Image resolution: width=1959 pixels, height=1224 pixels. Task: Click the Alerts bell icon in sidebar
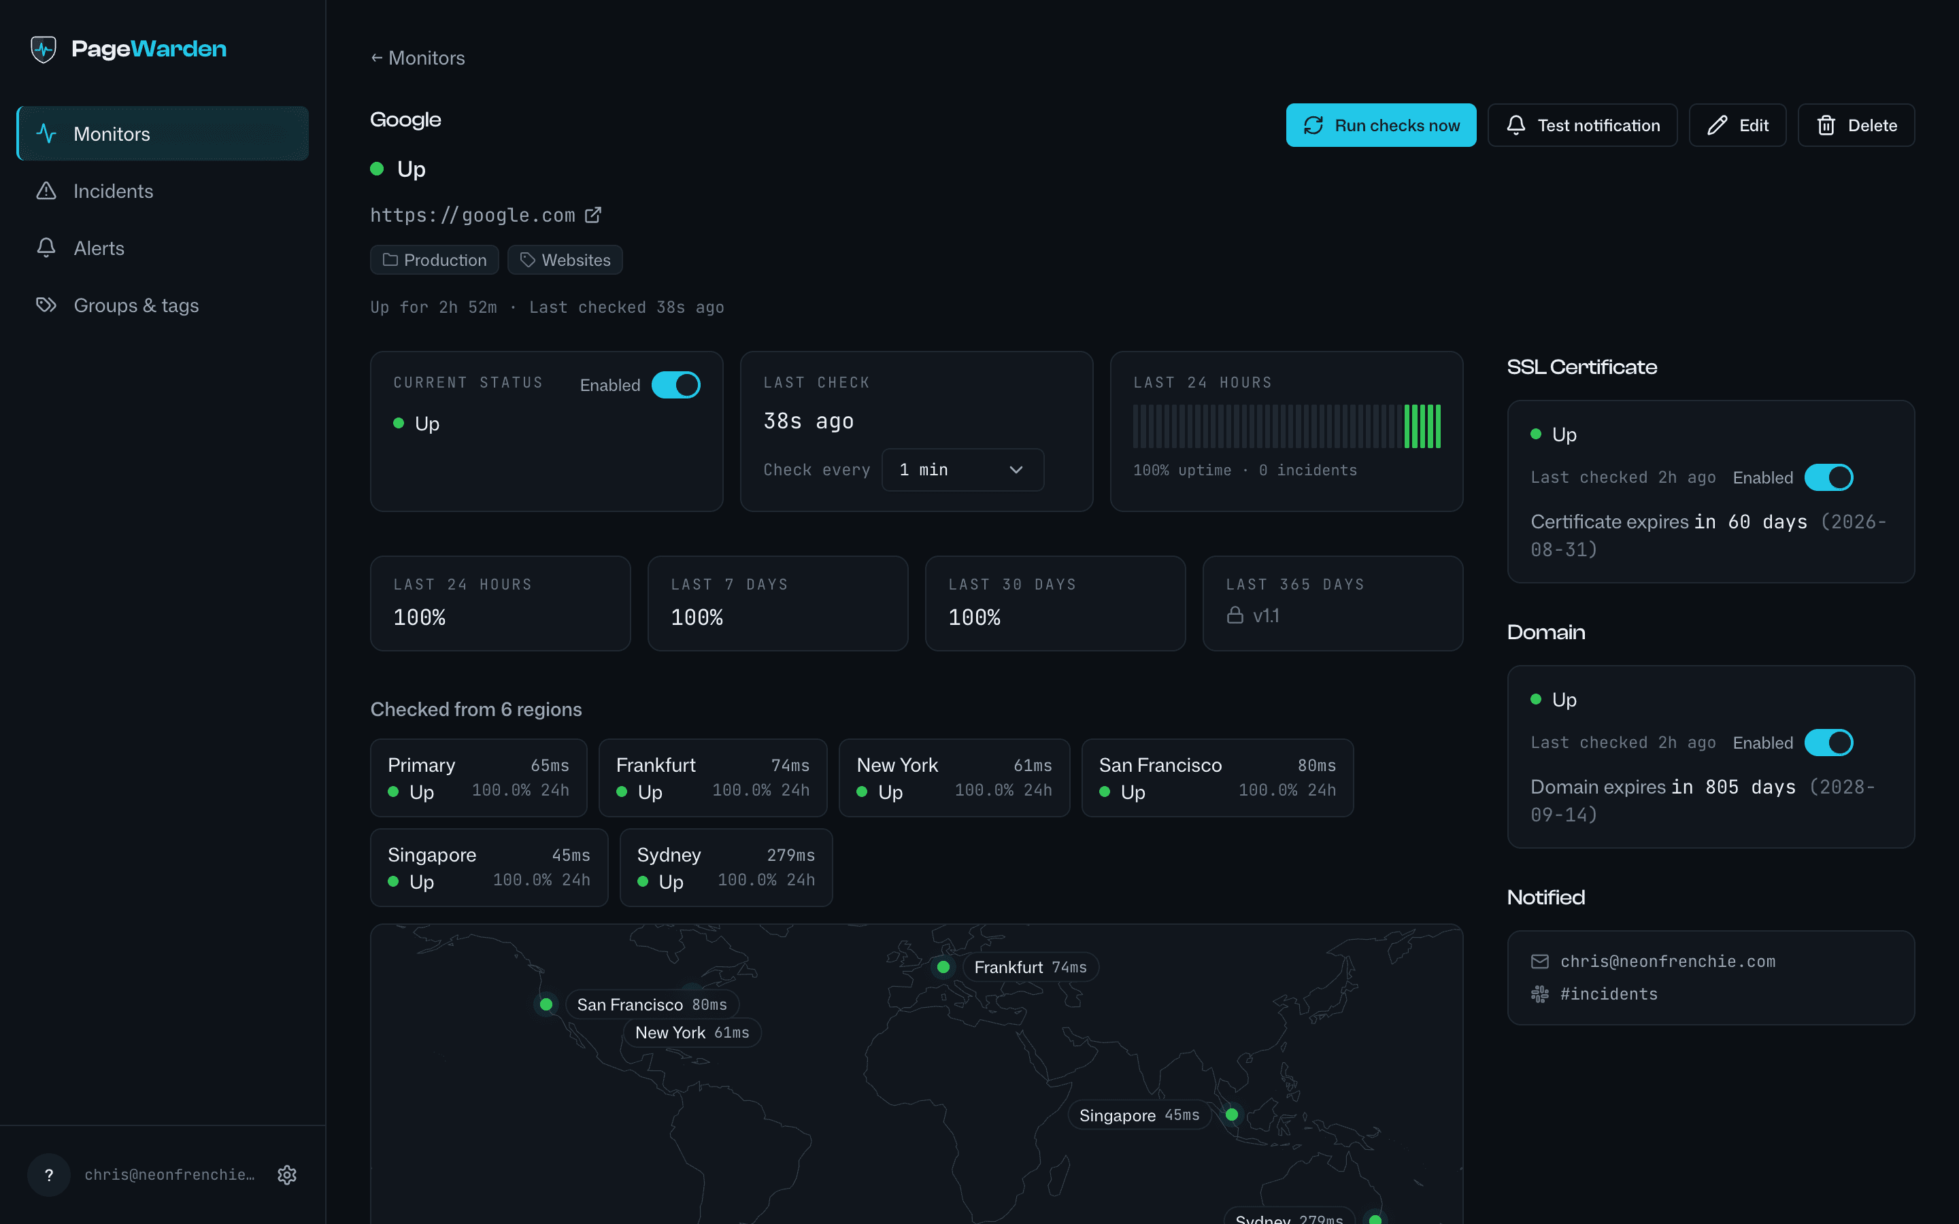click(46, 248)
